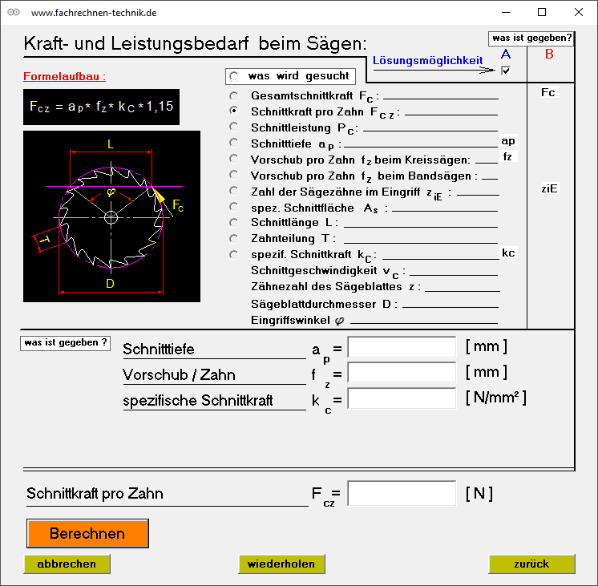Select Vorschub pro Zahn beim Bandsägen

(x=234, y=175)
